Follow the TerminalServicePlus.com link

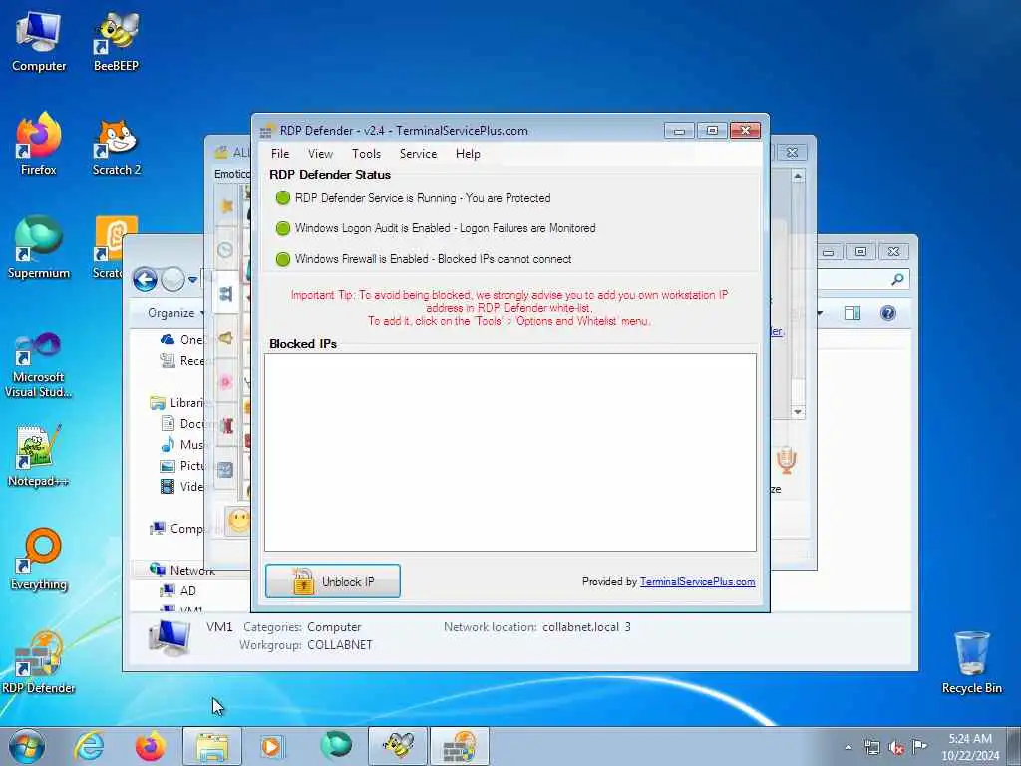[697, 581]
